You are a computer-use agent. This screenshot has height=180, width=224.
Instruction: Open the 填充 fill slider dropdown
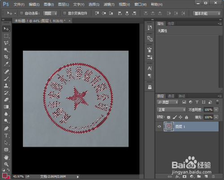tap(216, 117)
